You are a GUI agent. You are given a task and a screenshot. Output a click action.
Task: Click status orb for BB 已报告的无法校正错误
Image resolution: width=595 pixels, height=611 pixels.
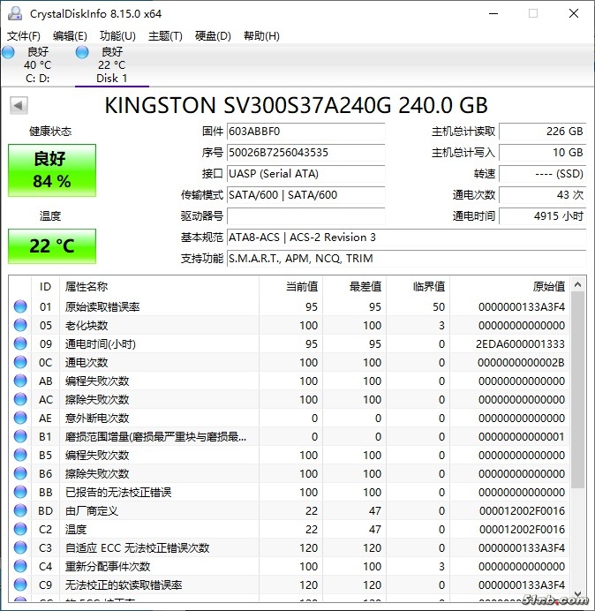coord(20,493)
